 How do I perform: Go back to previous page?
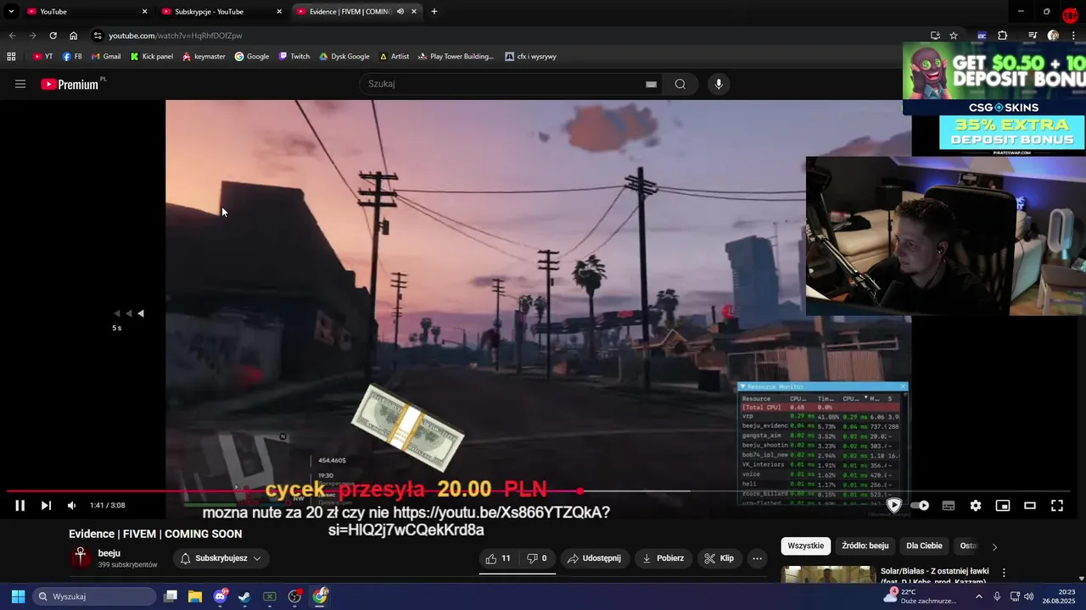point(12,36)
